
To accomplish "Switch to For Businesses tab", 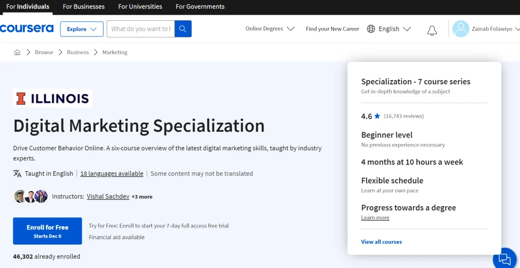I will 84,7.
